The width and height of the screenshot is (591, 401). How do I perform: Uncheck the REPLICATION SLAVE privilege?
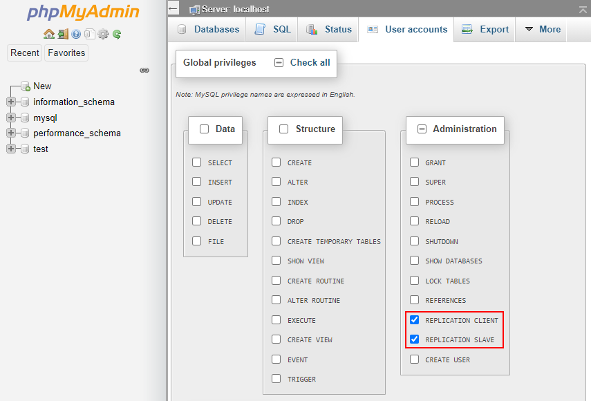pos(415,339)
